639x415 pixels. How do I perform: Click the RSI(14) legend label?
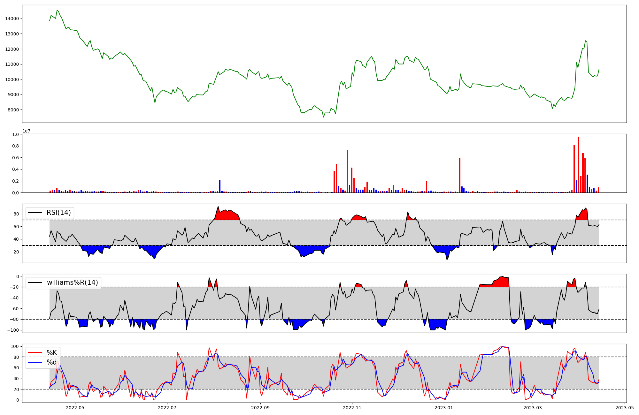click(x=59, y=213)
